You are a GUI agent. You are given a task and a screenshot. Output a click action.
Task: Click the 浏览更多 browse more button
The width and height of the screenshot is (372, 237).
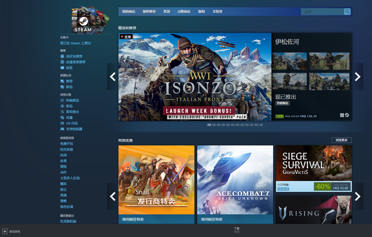coord(342,140)
